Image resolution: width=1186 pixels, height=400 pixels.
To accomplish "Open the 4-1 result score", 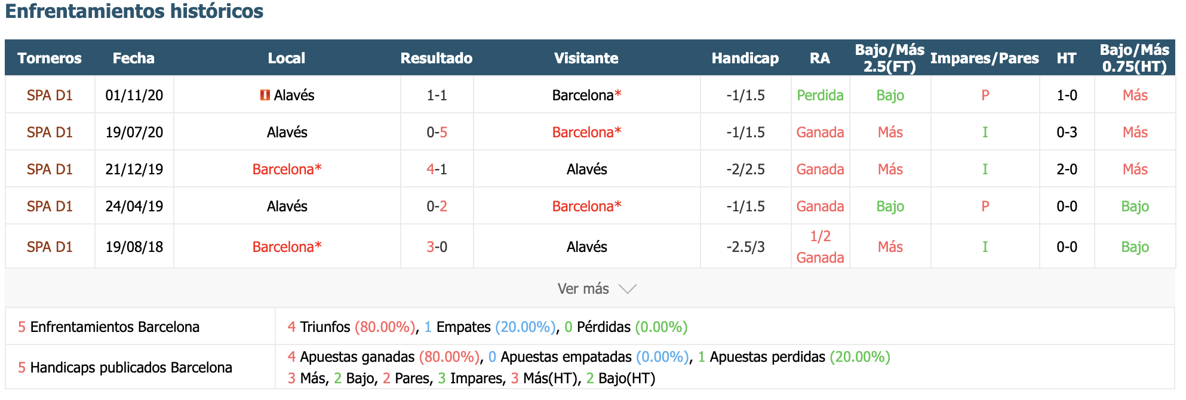I will click(437, 169).
